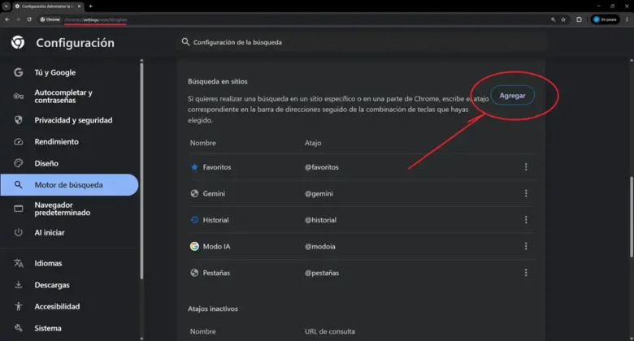Image resolution: width=634 pixels, height=341 pixels.
Task: Click the browser back arrow
Action: tap(7, 19)
